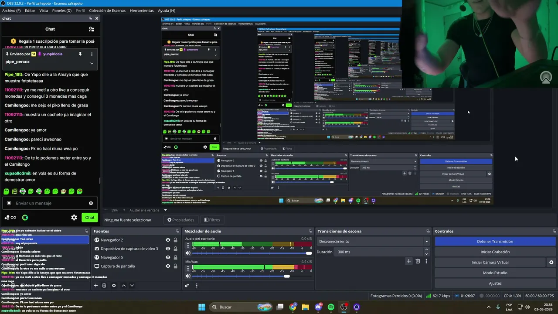
Task: Open the Colección de Escenas menu
Action: pyautogui.click(x=108, y=10)
